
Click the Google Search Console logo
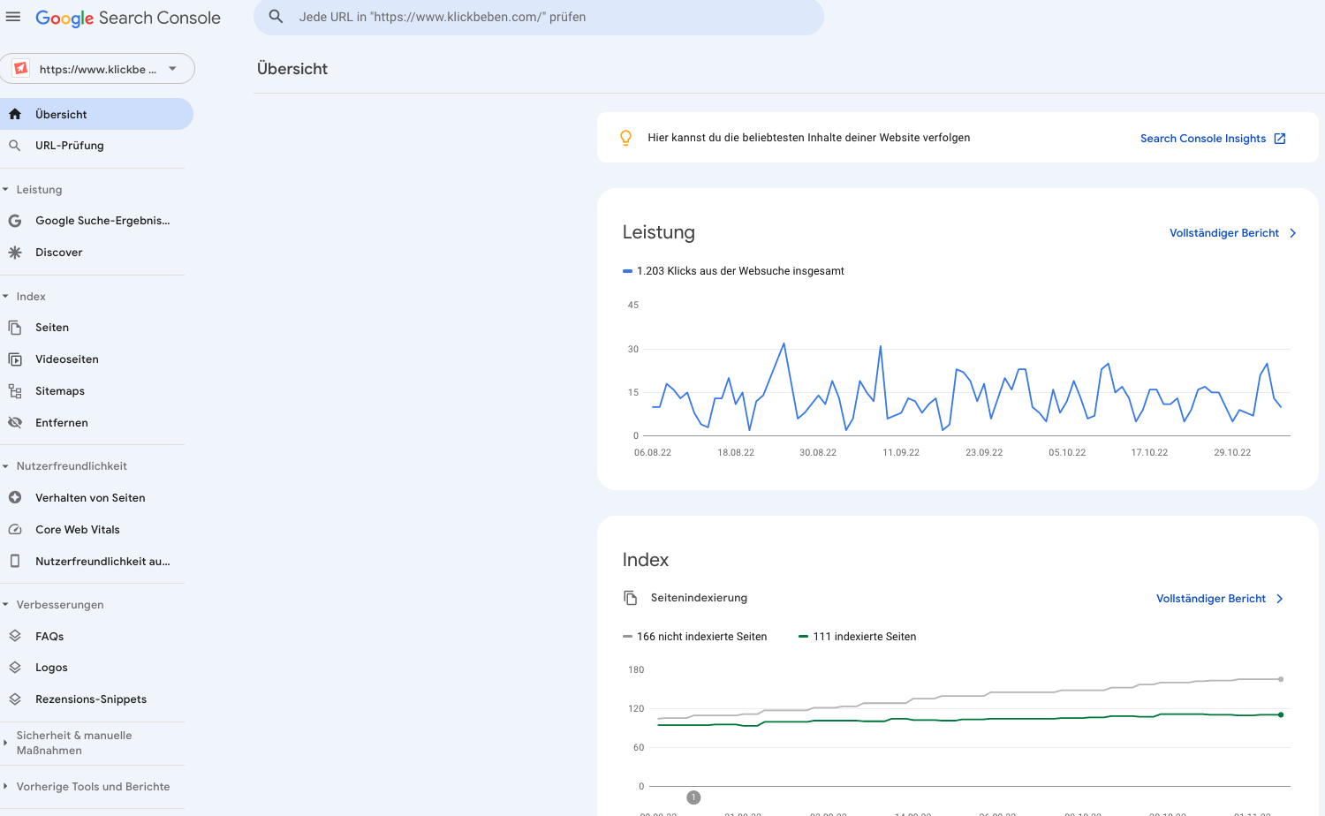(128, 18)
